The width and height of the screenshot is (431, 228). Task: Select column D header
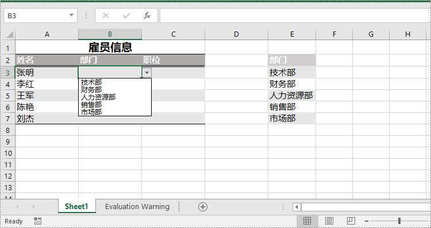pos(236,34)
